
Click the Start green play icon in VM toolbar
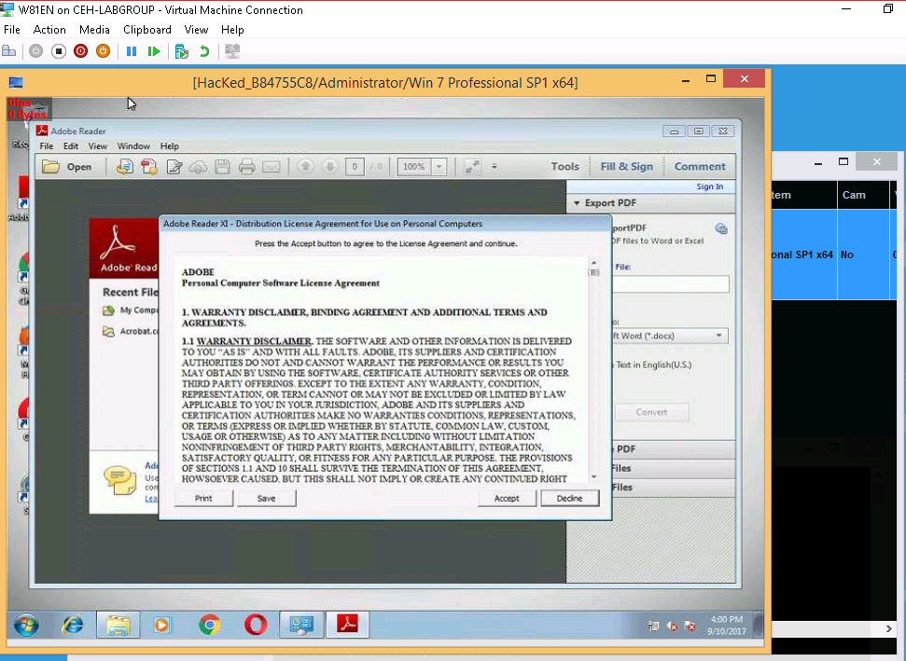tap(153, 51)
